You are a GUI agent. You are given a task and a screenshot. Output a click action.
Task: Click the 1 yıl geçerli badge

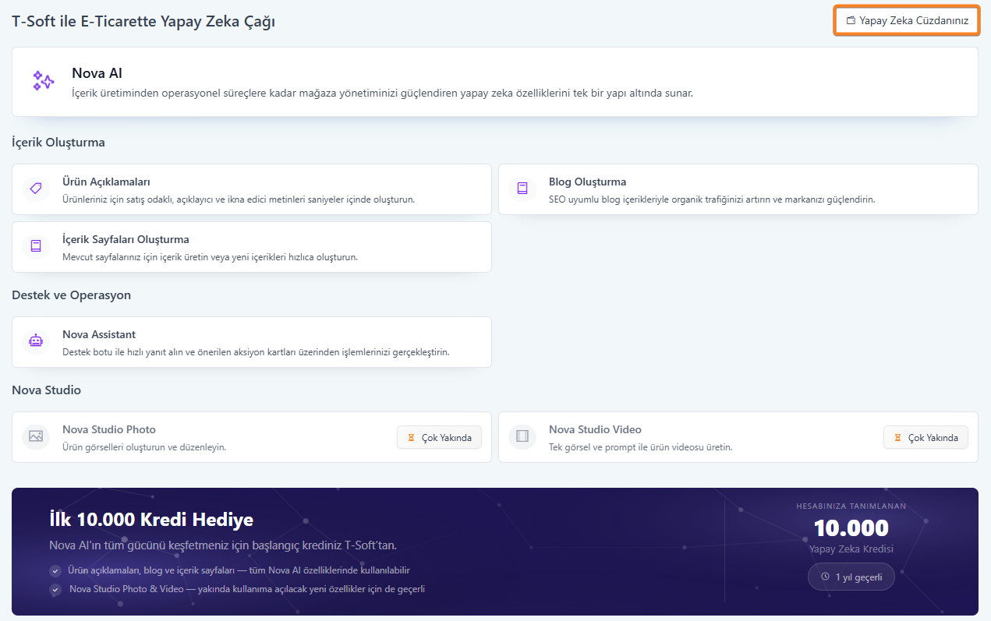[851, 577]
